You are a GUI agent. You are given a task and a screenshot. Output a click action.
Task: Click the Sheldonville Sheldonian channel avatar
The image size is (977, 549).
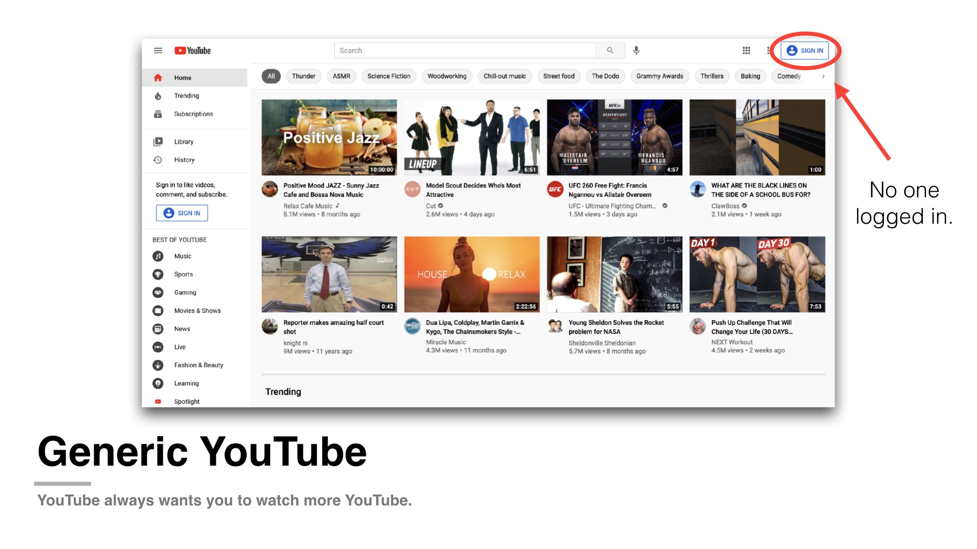click(555, 326)
